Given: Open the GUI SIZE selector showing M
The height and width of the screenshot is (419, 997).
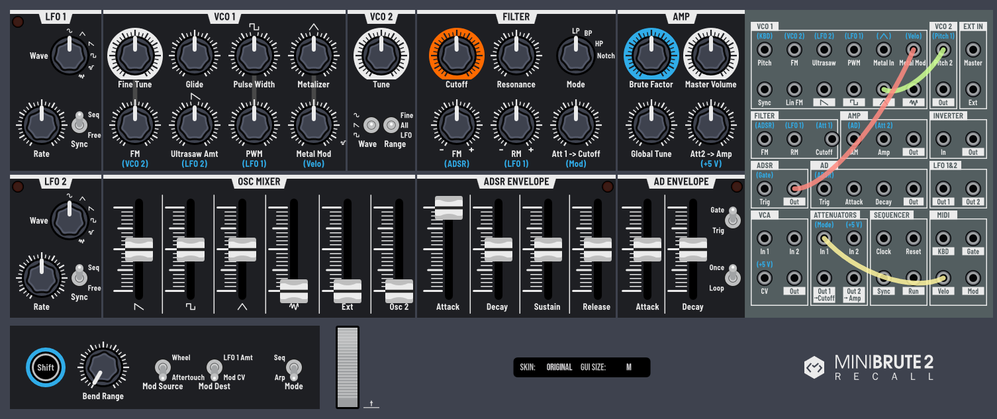Looking at the screenshot, I should (629, 367).
